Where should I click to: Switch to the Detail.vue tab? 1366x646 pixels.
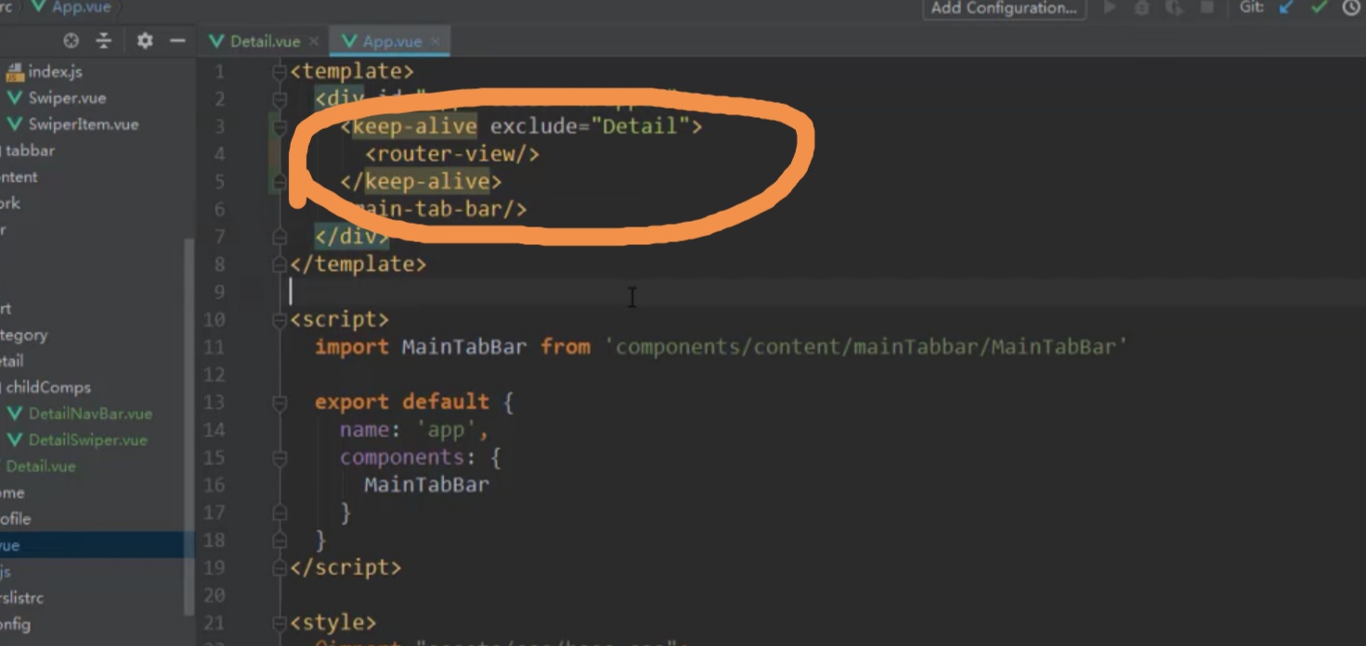coord(265,42)
